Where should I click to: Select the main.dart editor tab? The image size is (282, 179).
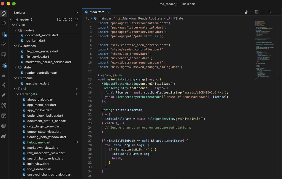[x=97, y=12]
